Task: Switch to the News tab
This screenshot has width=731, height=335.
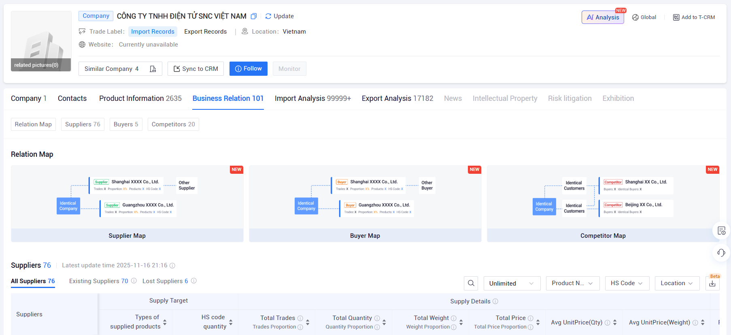Action: (x=453, y=98)
